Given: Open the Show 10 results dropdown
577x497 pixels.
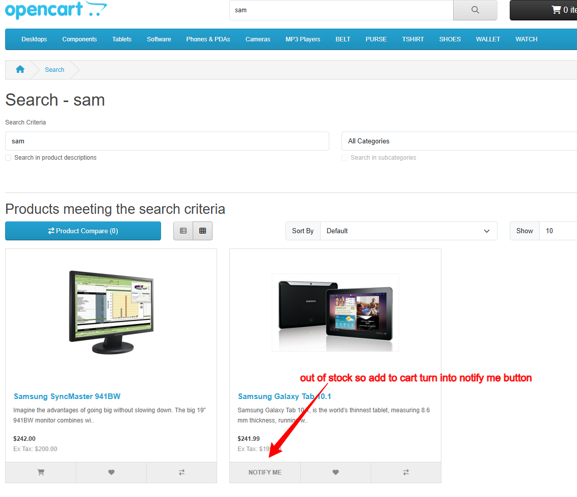Looking at the screenshot, I should point(558,231).
